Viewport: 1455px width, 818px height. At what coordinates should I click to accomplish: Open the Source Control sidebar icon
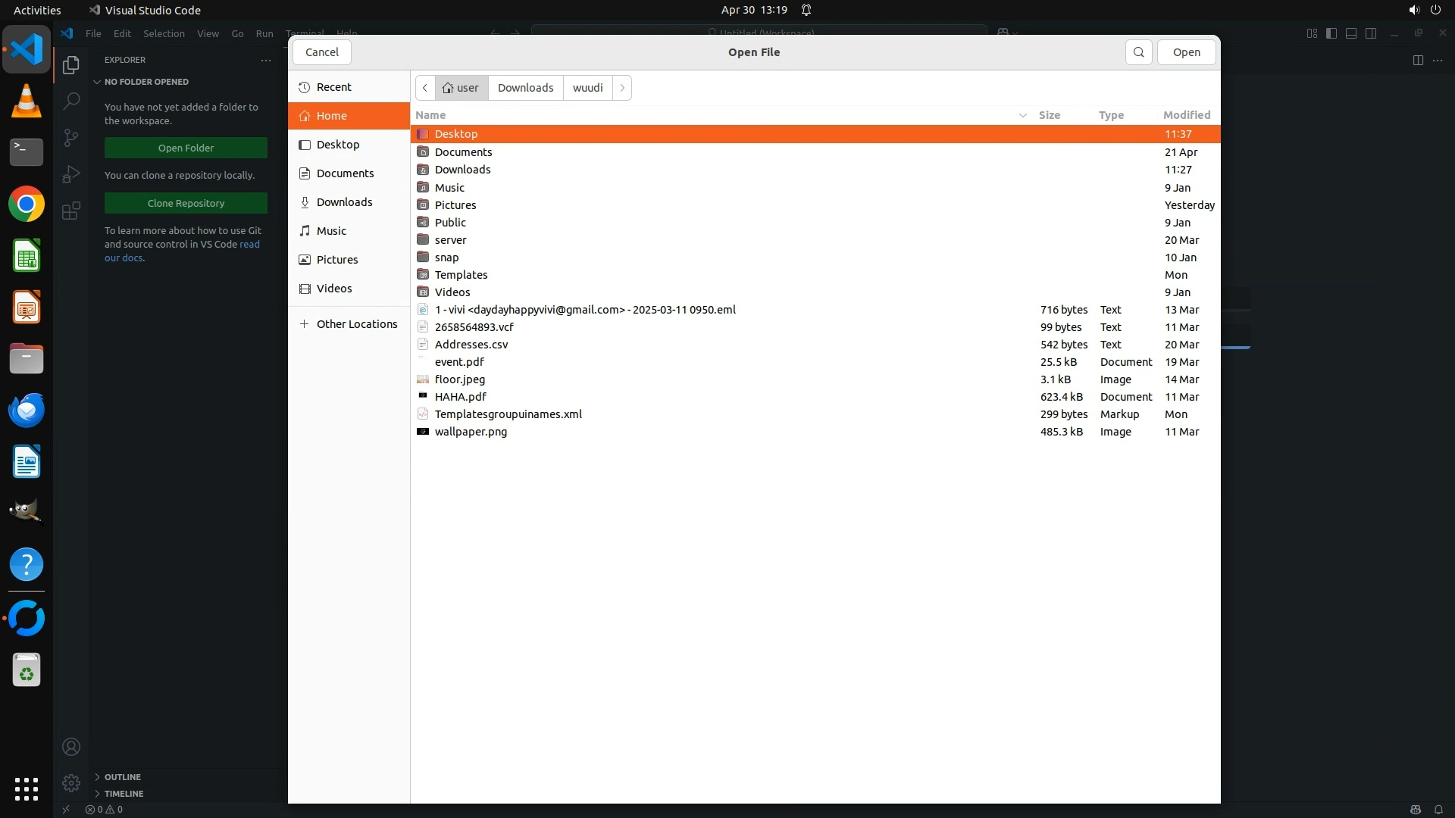(71, 137)
